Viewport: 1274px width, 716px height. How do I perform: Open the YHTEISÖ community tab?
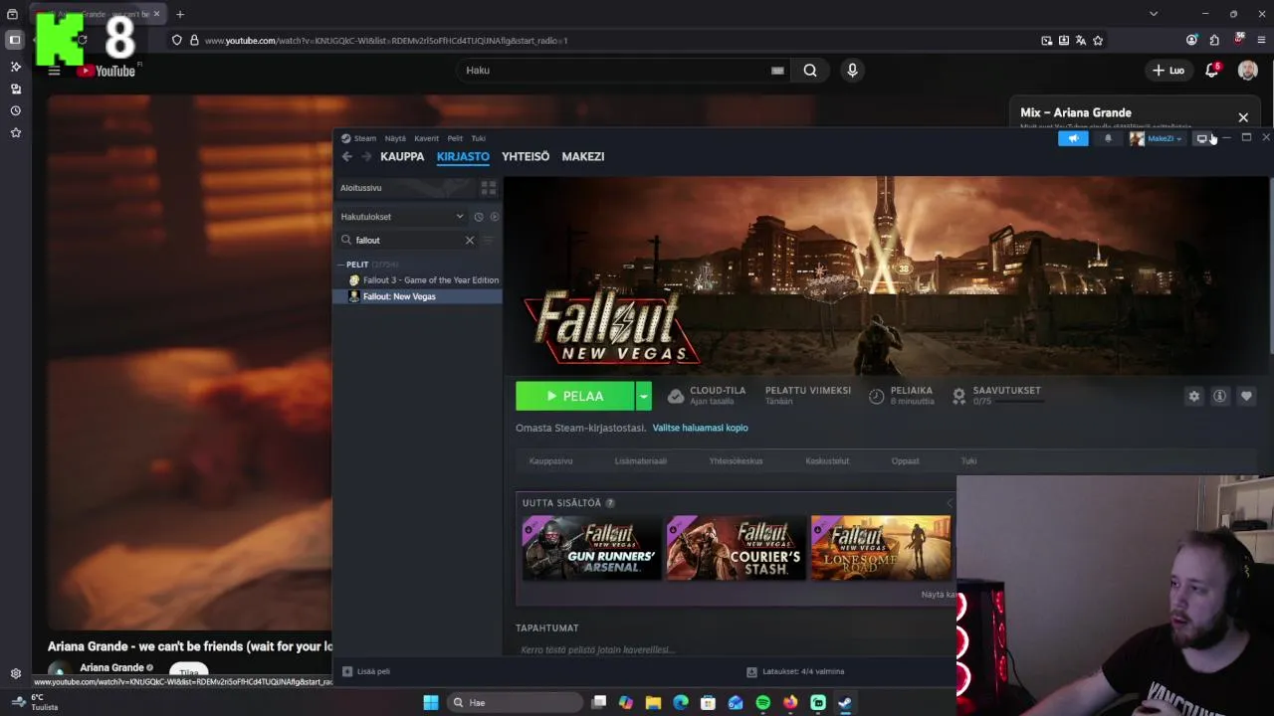point(526,156)
